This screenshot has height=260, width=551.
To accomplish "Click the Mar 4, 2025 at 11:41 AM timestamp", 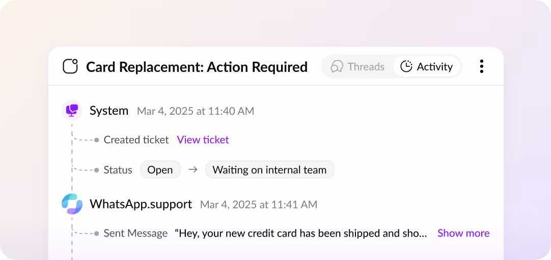I will [x=259, y=204].
